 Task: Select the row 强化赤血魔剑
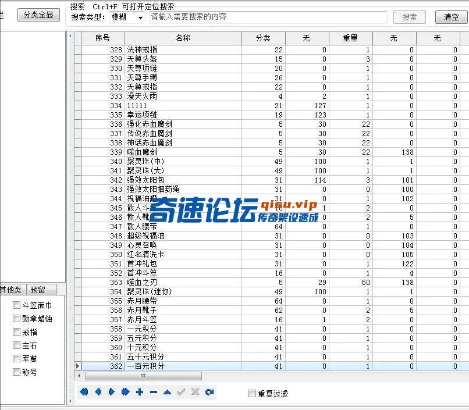pyautogui.click(x=271, y=124)
